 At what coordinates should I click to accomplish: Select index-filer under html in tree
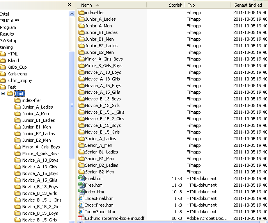(x=32, y=100)
